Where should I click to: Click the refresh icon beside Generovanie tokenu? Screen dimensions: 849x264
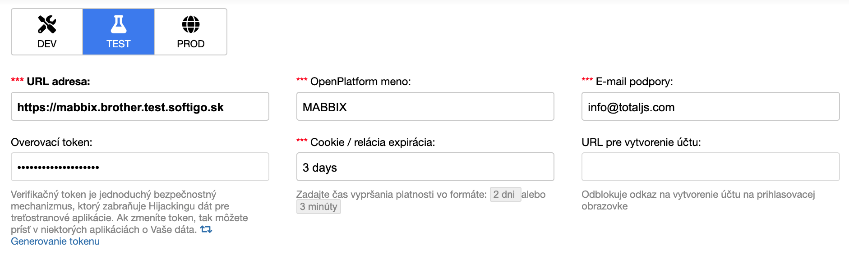click(x=206, y=230)
